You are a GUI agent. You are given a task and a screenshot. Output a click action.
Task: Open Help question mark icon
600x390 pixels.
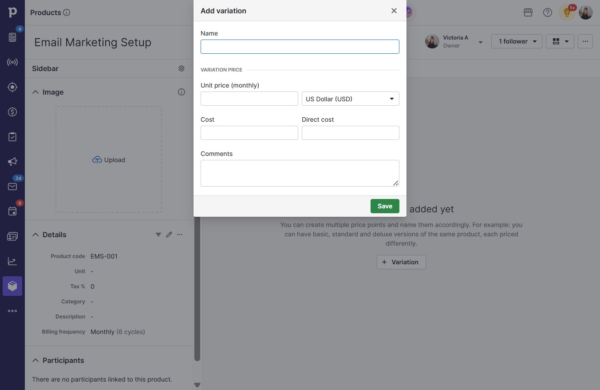548,12
